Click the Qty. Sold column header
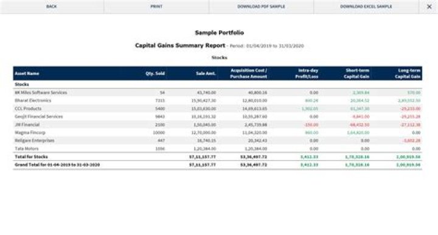The height and width of the screenshot is (235, 438). click(155, 74)
